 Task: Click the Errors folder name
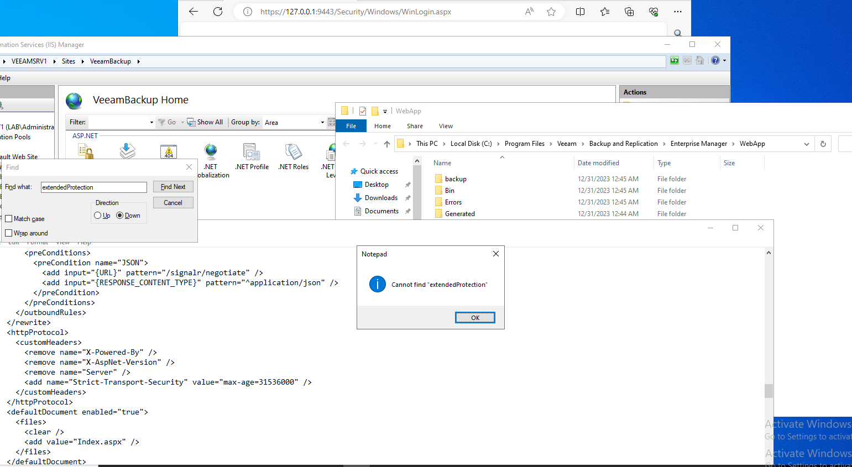pos(453,202)
